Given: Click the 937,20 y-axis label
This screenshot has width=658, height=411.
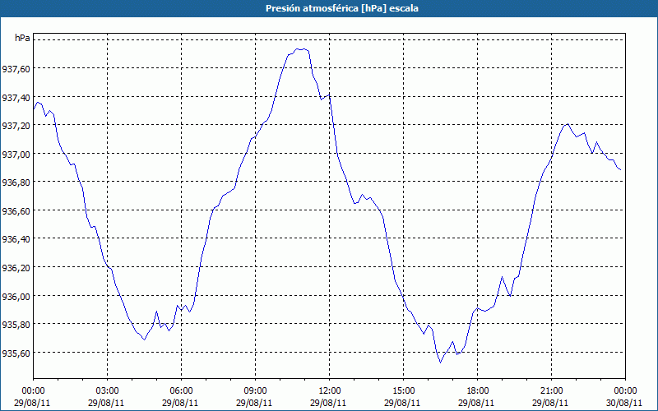Looking at the screenshot, I should (16, 126).
